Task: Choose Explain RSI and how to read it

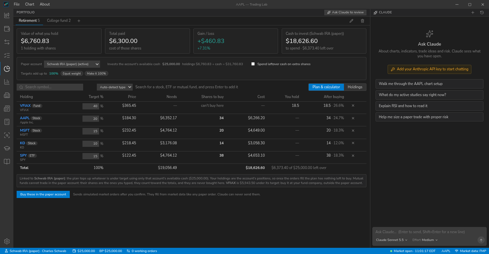Action: tap(429, 106)
